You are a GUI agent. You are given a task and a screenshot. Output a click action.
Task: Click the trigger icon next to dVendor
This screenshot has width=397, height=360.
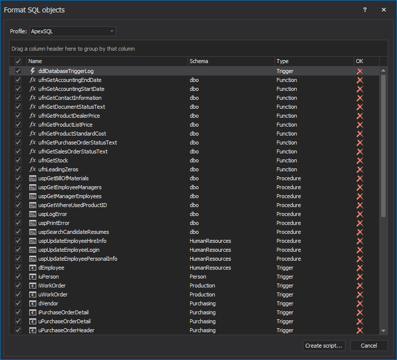pyautogui.click(x=33, y=303)
